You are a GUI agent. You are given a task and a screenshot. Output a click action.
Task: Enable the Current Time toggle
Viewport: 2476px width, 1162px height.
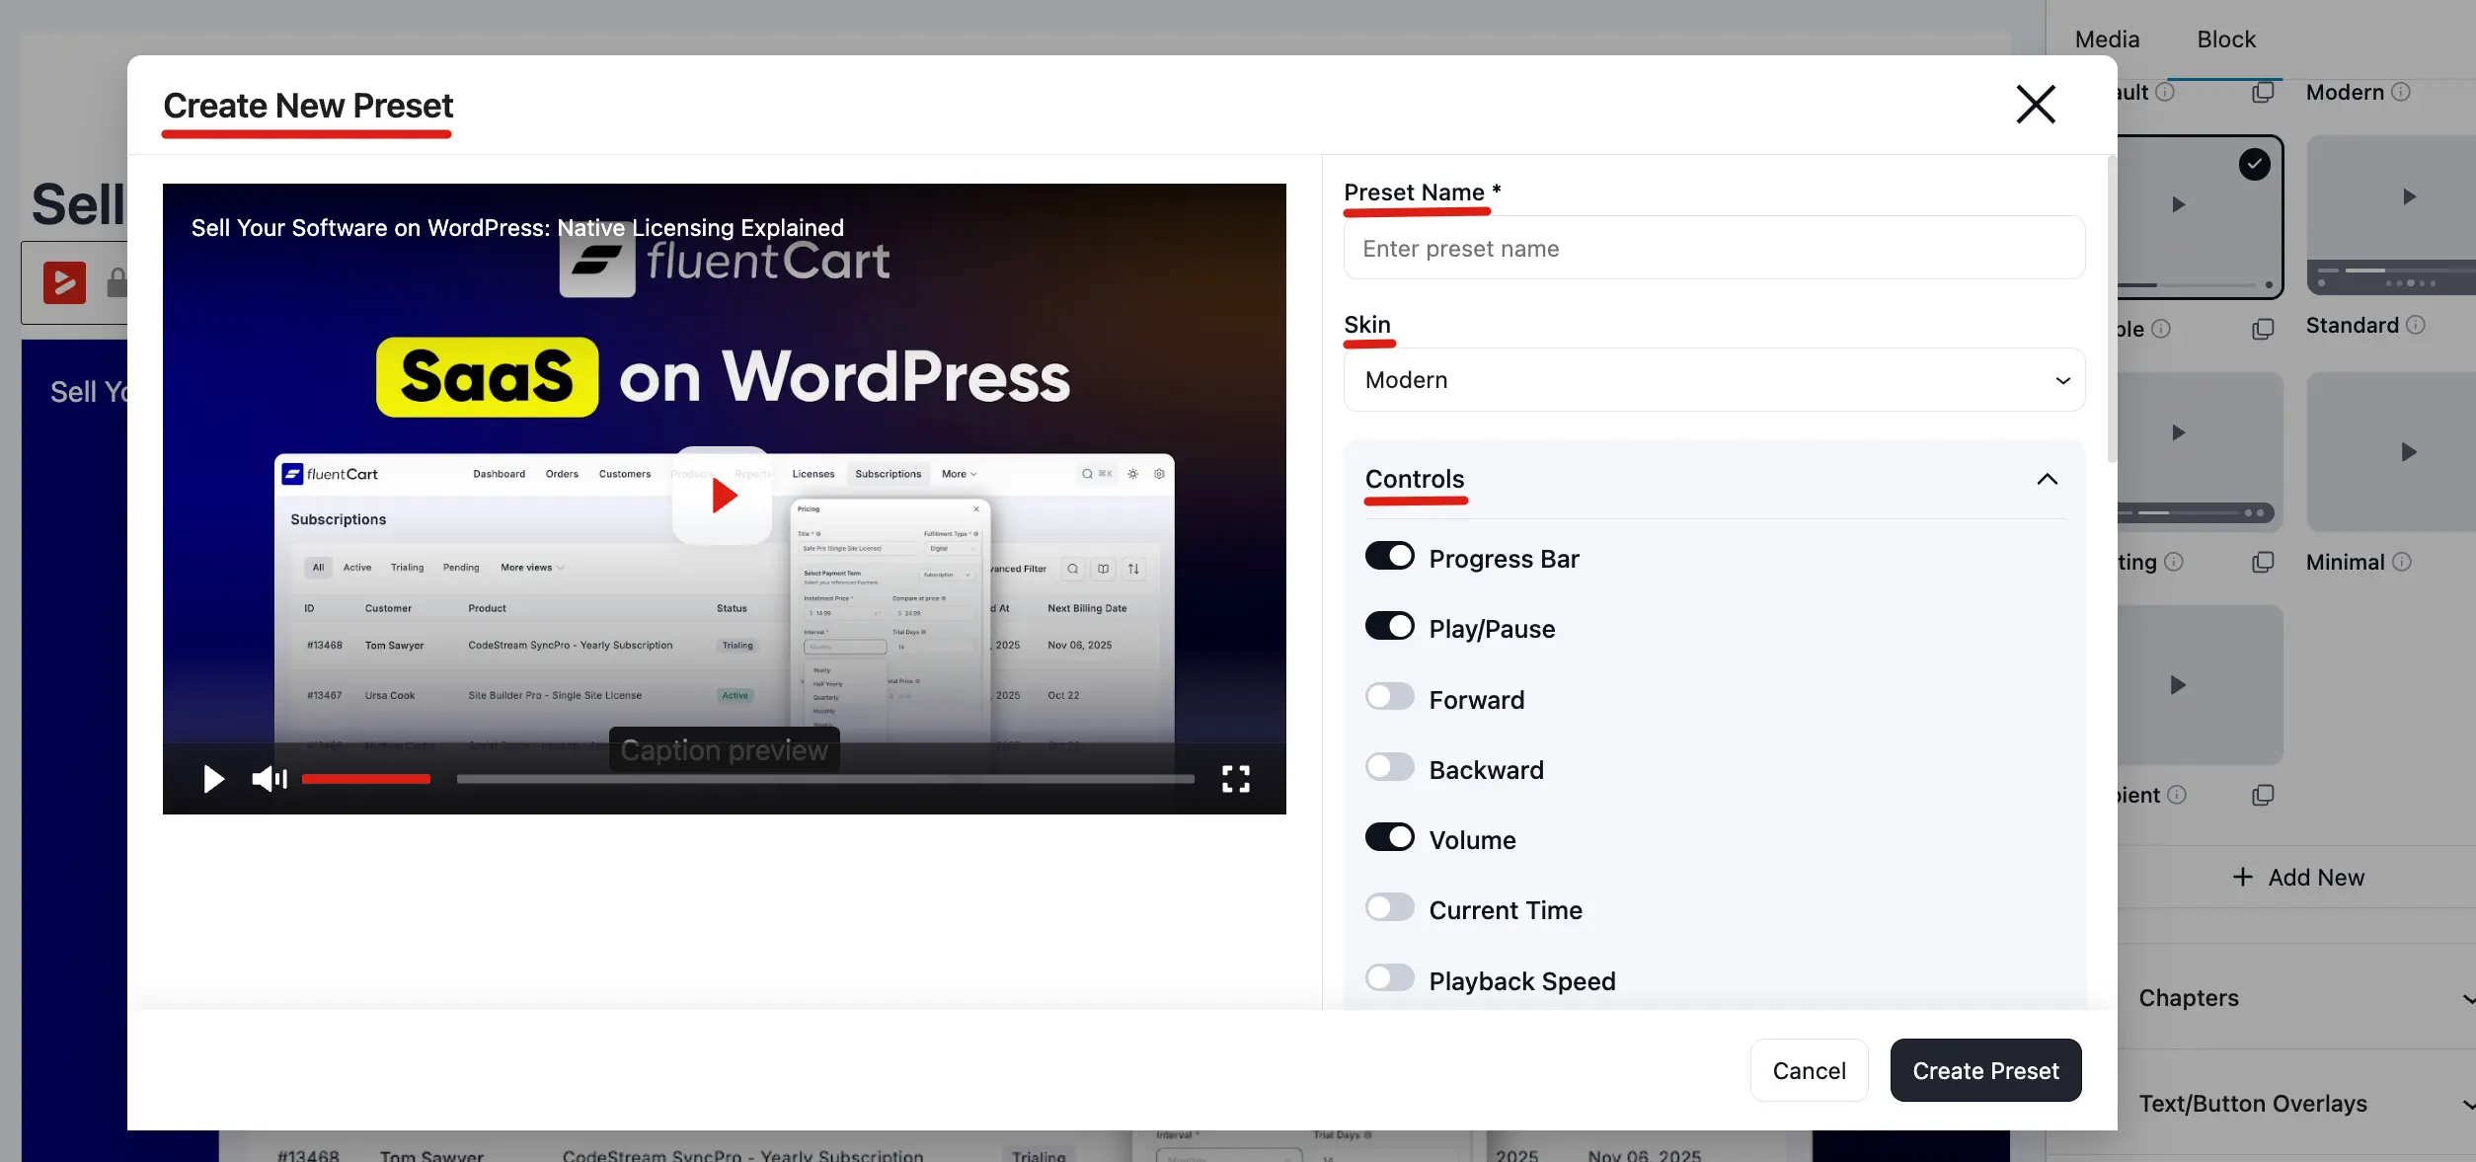click(1389, 907)
